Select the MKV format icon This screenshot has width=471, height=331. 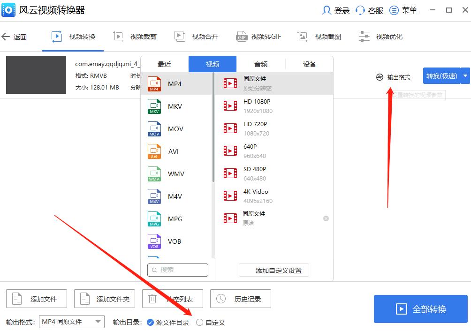point(154,106)
